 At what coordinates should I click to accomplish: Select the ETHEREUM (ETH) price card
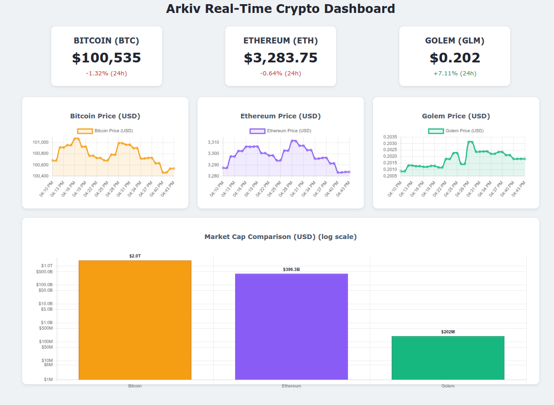[281, 55]
